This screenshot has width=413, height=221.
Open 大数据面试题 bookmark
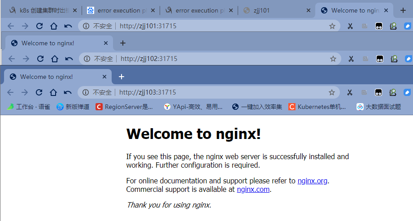pos(379,107)
